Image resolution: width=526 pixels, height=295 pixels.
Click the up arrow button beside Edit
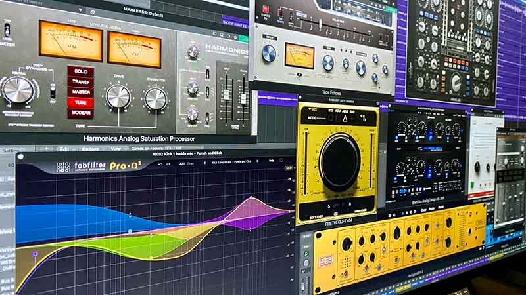[x=46, y=149]
